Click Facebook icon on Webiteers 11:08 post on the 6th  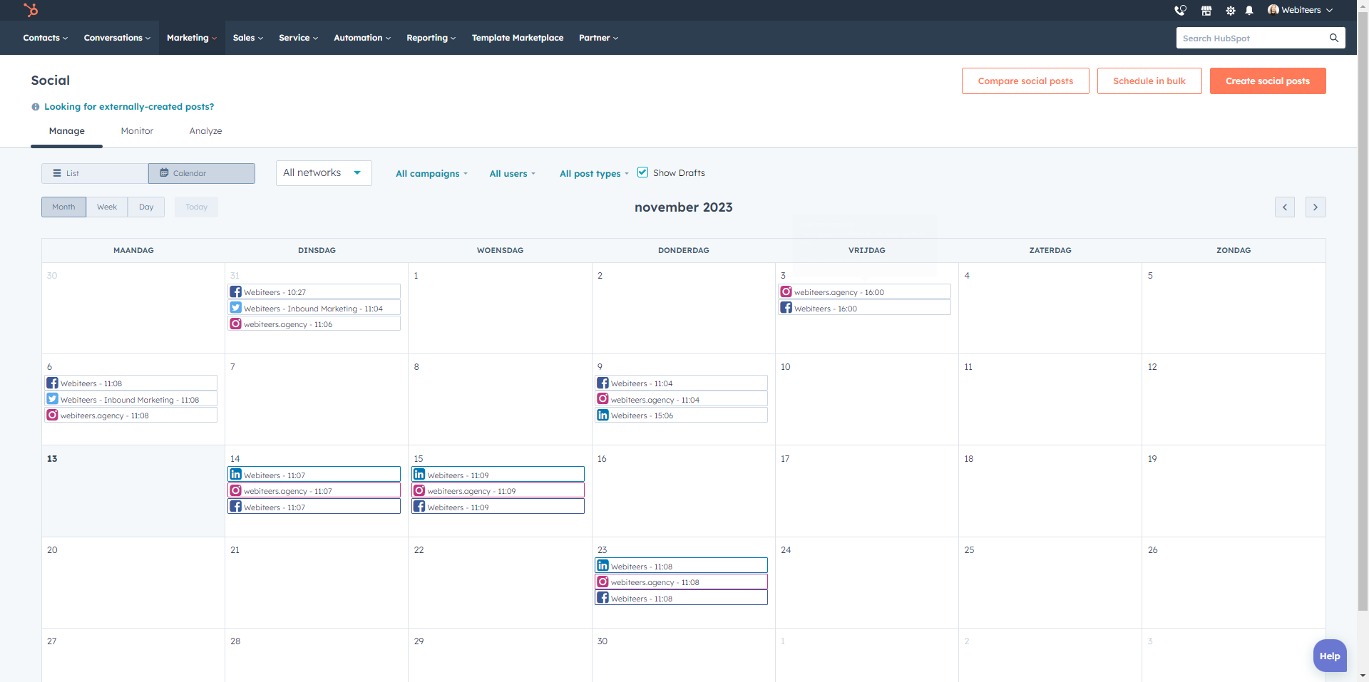coord(53,383)
